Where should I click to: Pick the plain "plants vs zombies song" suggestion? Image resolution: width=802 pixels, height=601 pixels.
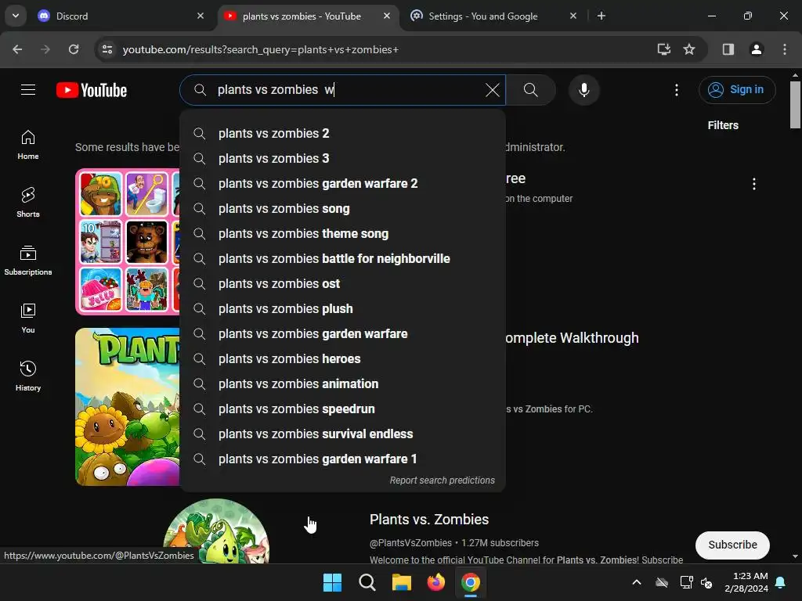(x=343, y=208)
